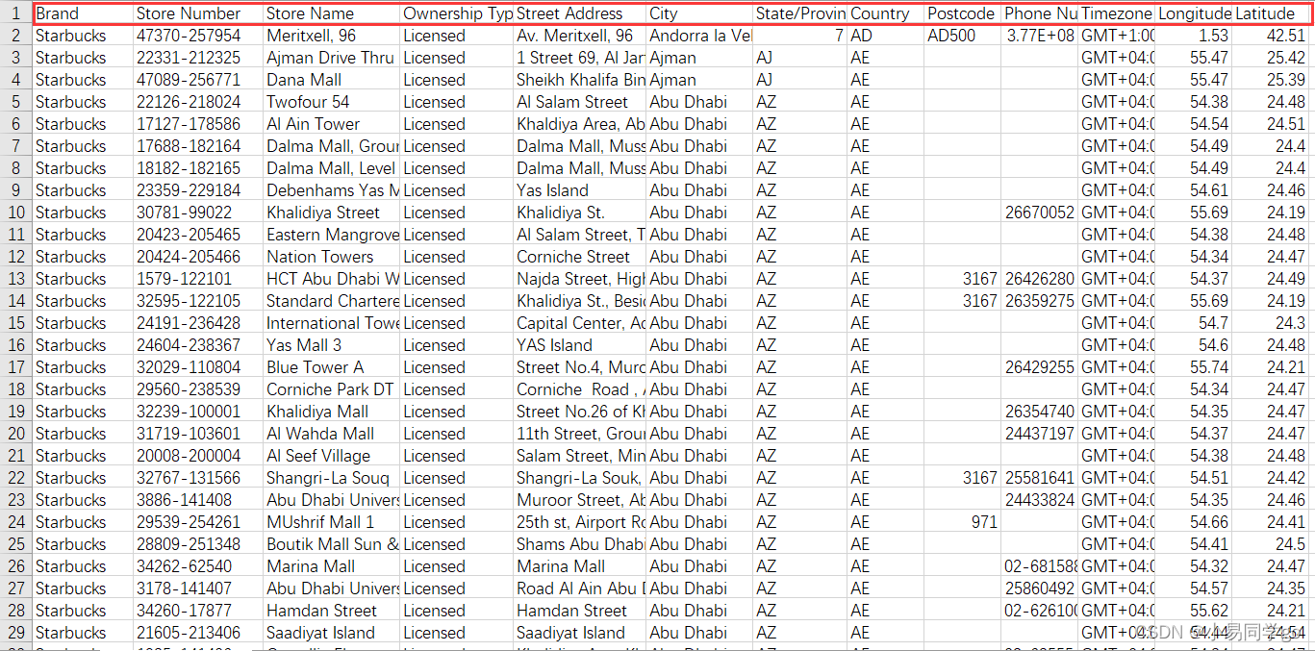Image resolution: width=1315 pixels, height=651 pixels.
Task: Click store number 3178-141407
Action: click(198, 588)
